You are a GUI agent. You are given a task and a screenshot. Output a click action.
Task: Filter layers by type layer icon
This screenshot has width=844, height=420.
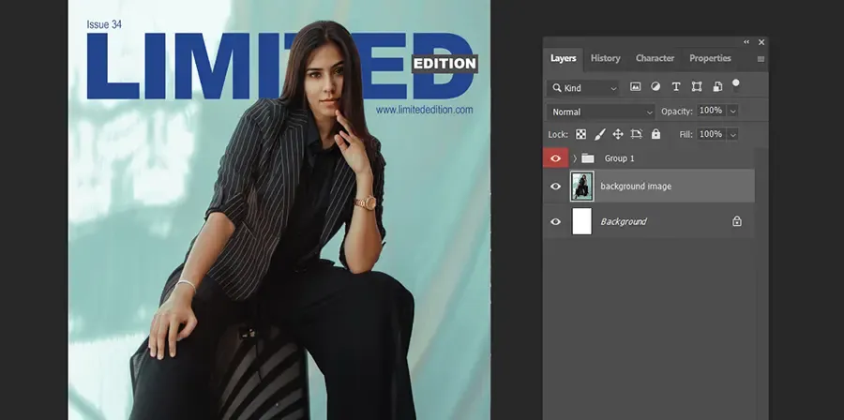[x=676, y=87]
